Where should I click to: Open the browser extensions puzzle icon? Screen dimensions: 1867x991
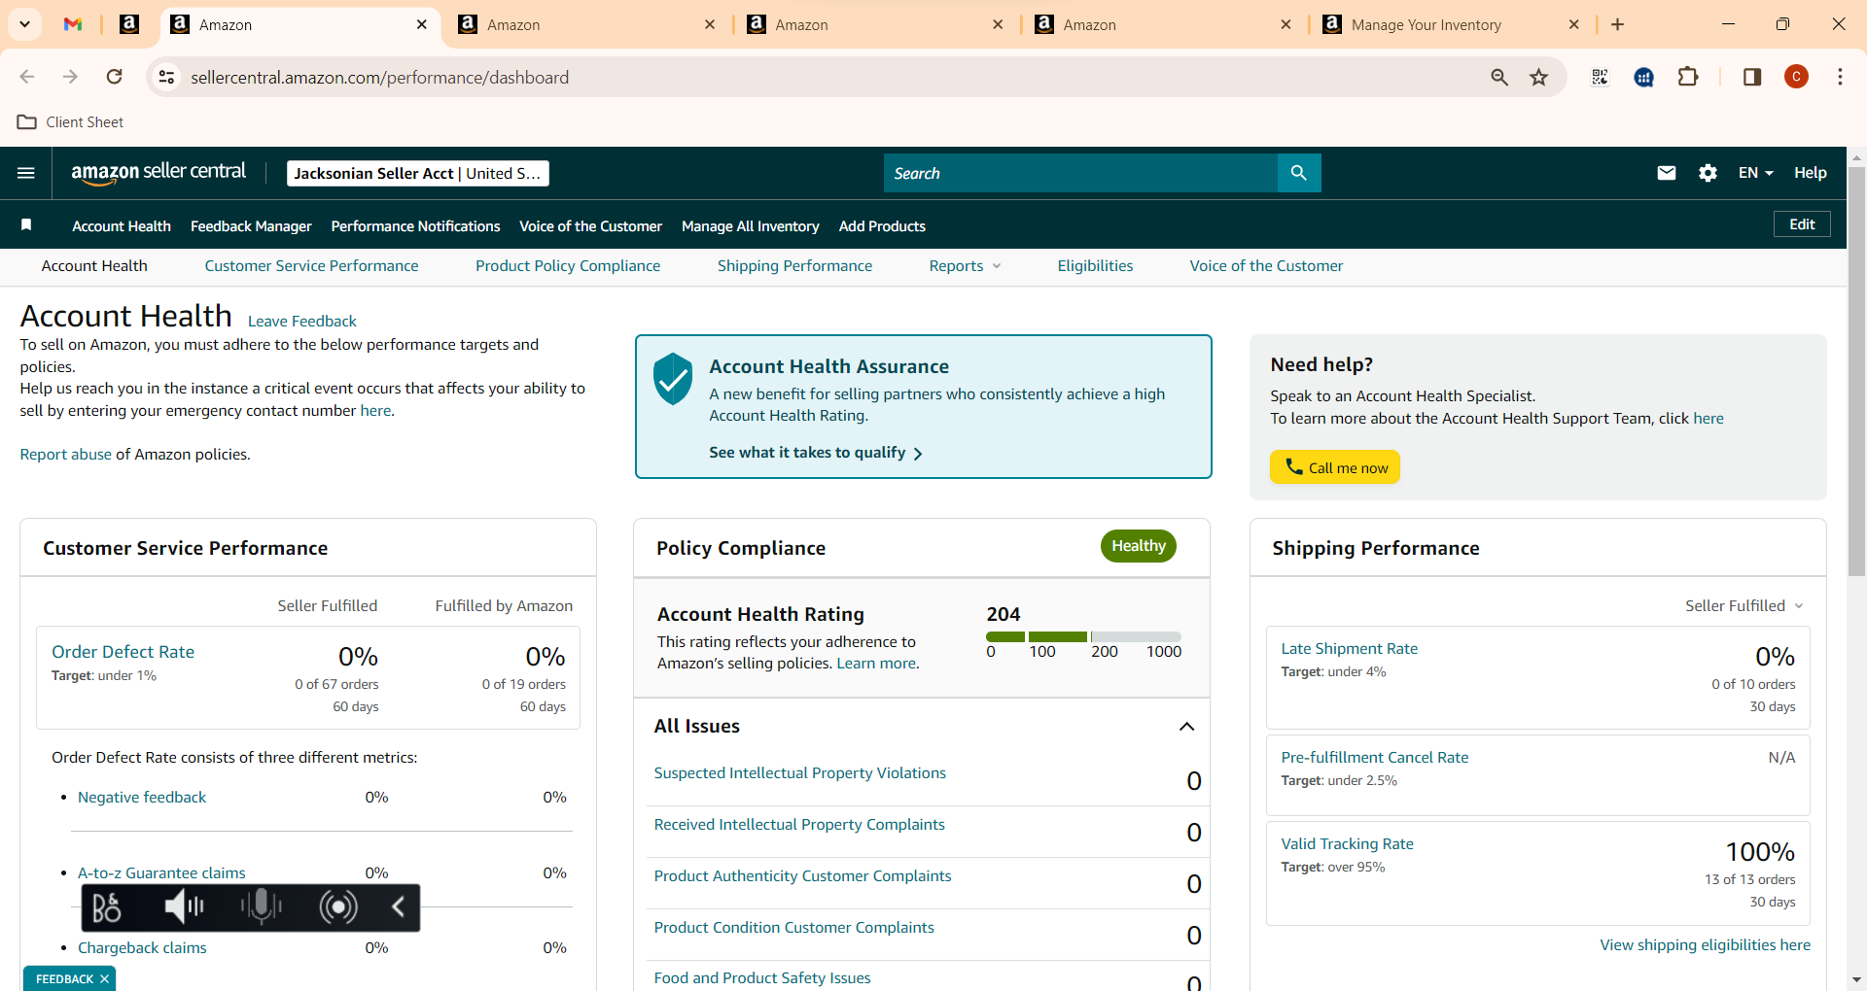[x=1688, y=77]
